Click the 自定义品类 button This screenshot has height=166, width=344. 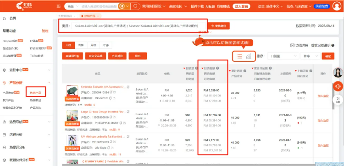click(x=95, y=56)
